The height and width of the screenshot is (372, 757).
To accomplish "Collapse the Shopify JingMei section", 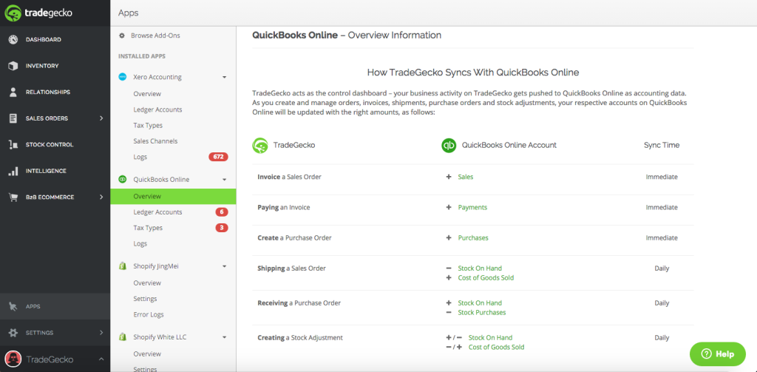I will pyautogui.click(x=224, y=266).
